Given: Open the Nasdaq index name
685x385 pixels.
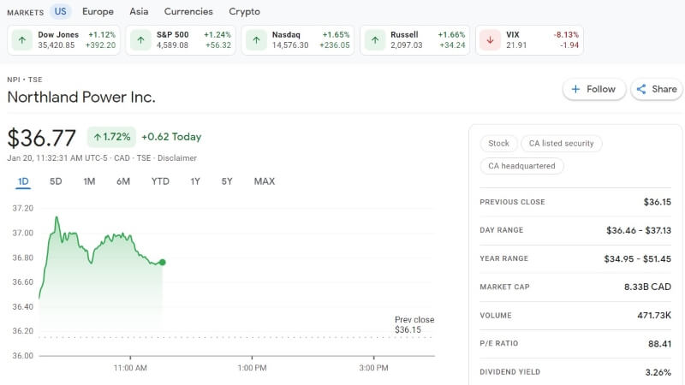Looking at the screenshot, I should [x=286, y=34].
